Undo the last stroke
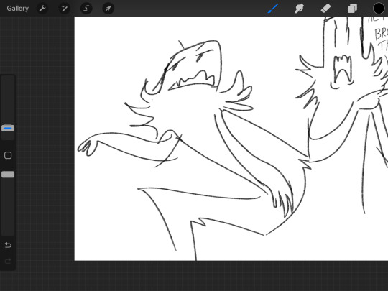 (x=8, y=245)
